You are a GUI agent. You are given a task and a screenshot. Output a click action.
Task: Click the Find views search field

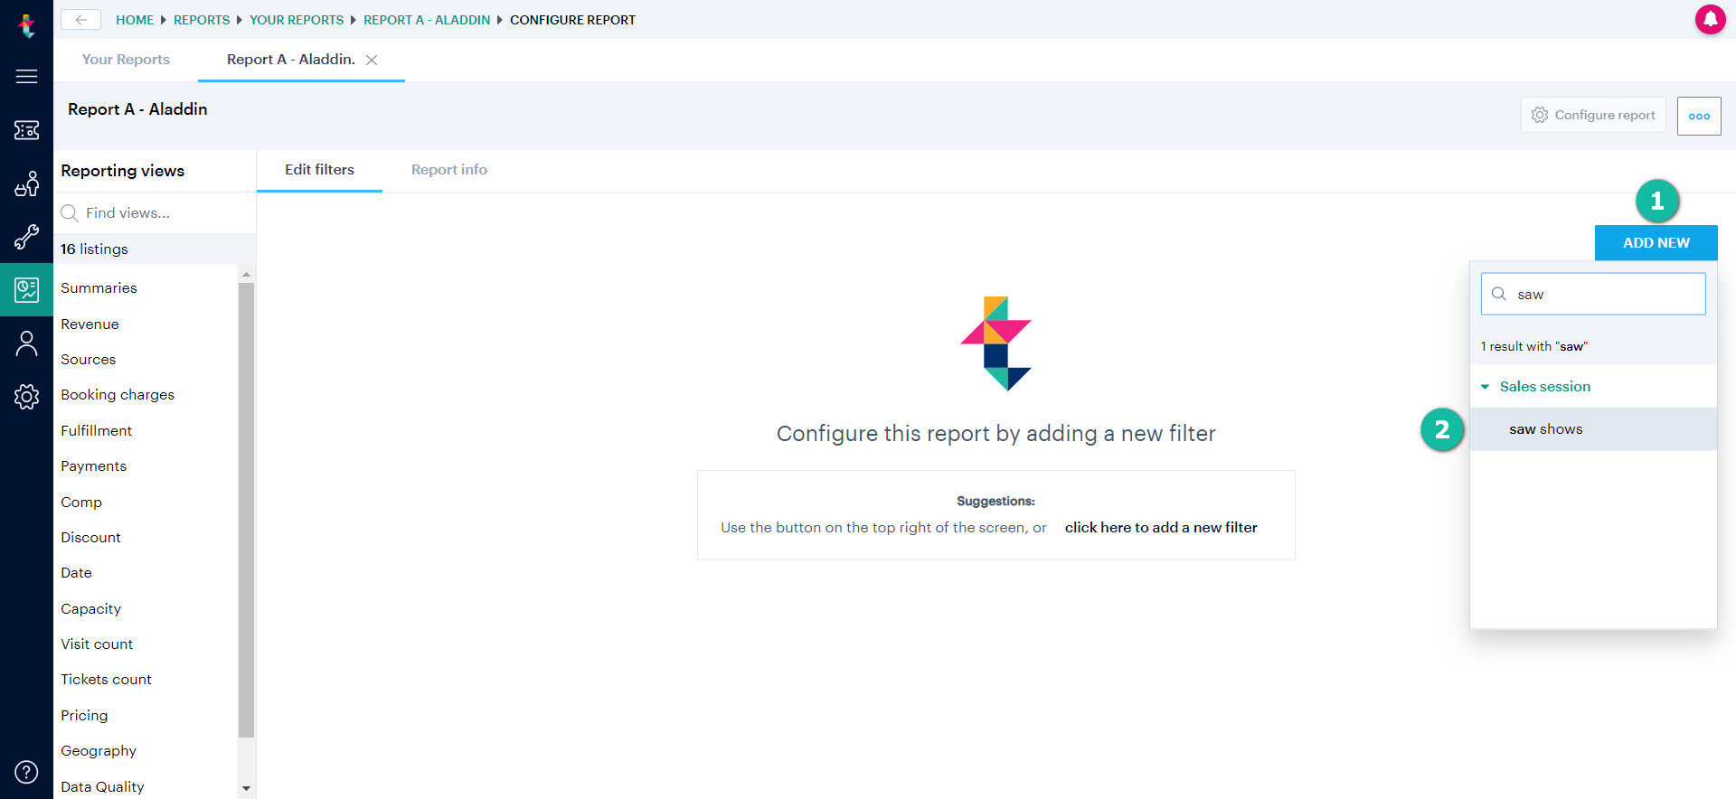coord(155,213)
